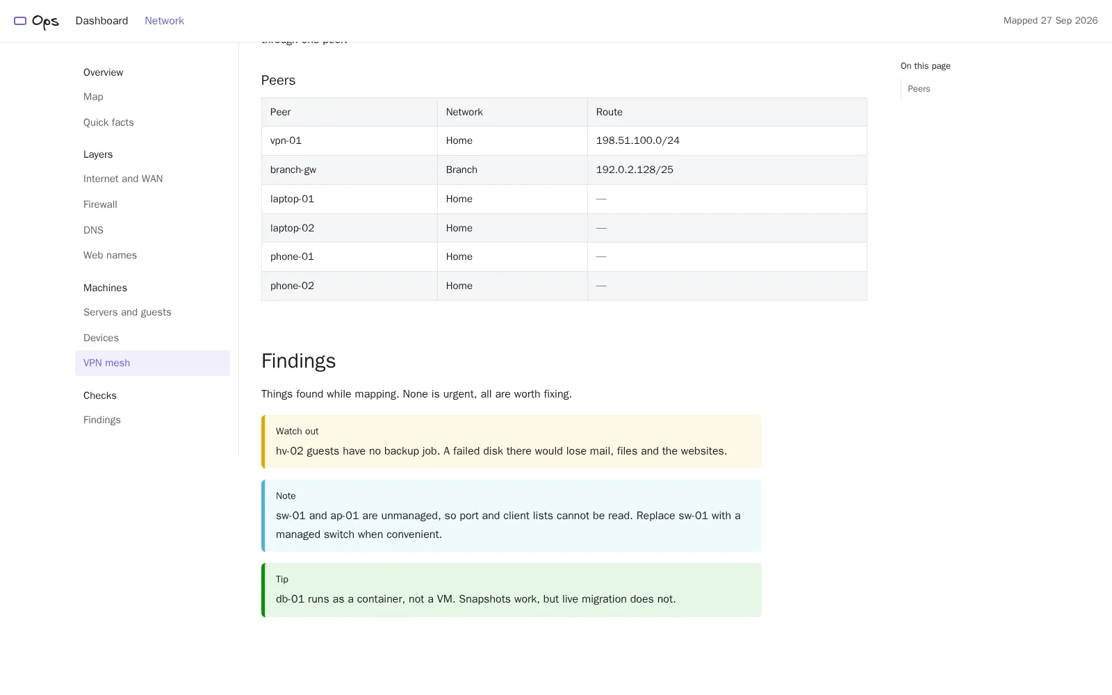Viewport: 1112px width, 695px height.
Task: Open Quick facts sidebar link
Action: pos(108,122)
